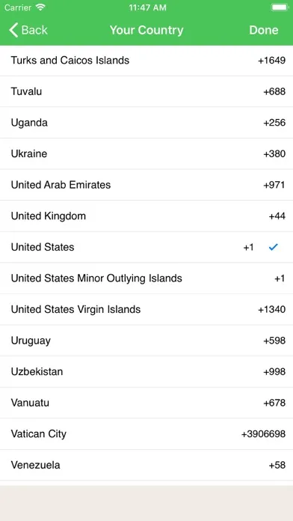Choose Uganda as your country
Image resolution: width=293 pixels, height=521 pixels.
click(x=146, y=123)
